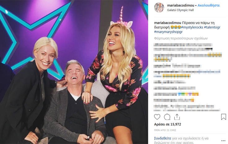Open the #marymaryshopgr hashtag
This screenshot has height=144, width=228.
click(168, 32)
